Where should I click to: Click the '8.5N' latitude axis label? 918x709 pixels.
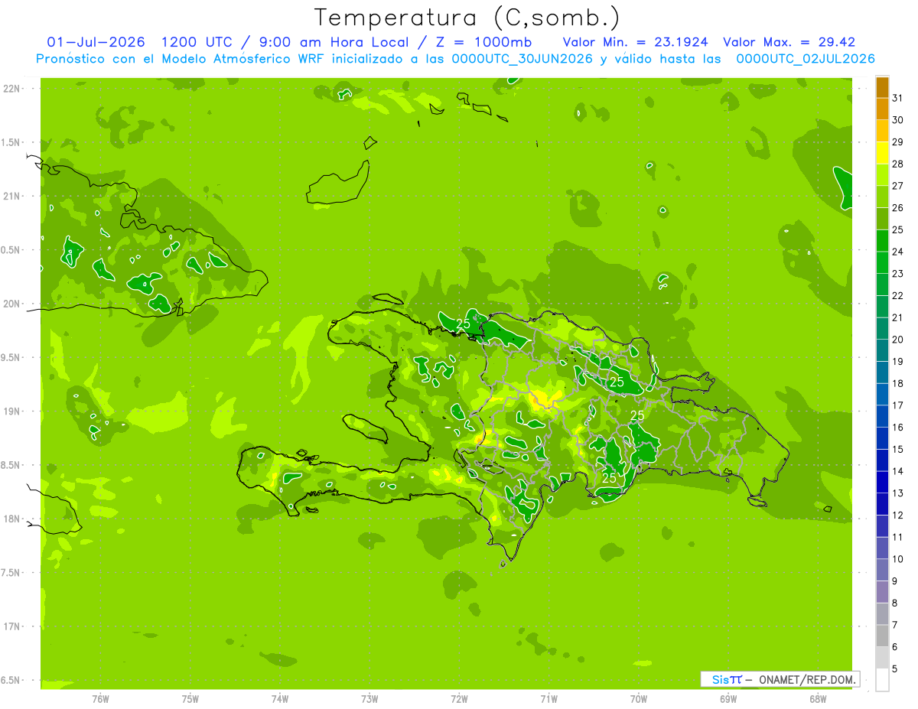coord(11,465)
